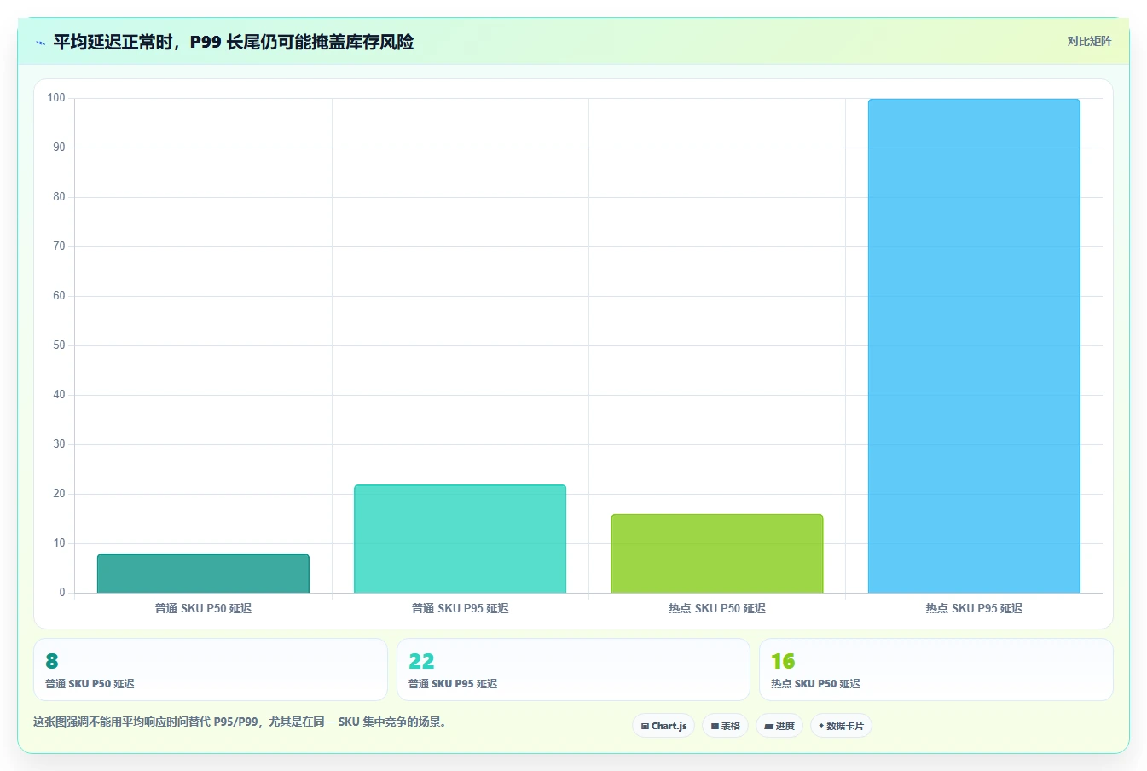This screenshot has height=771, width=1147.
Task: Click x-axis label 热点 SKU P95 延迟
Action: [x=974, y=608]
